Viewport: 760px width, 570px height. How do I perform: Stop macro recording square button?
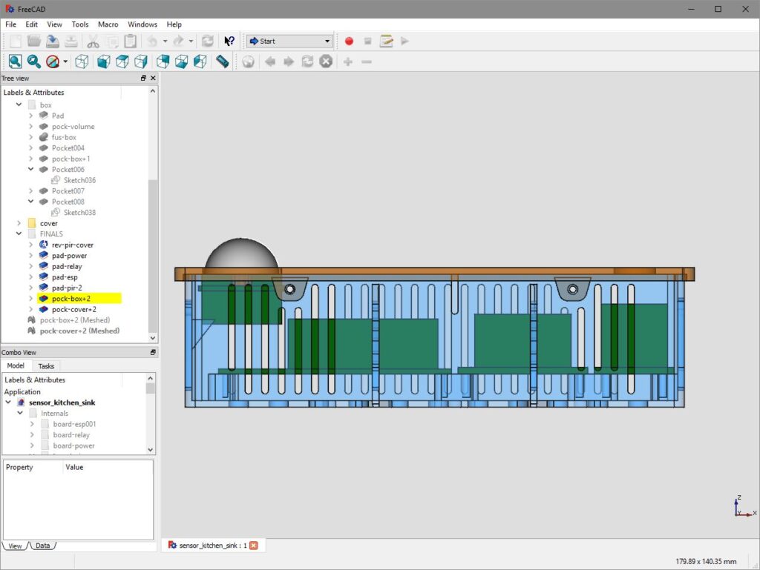click(367, 41)
